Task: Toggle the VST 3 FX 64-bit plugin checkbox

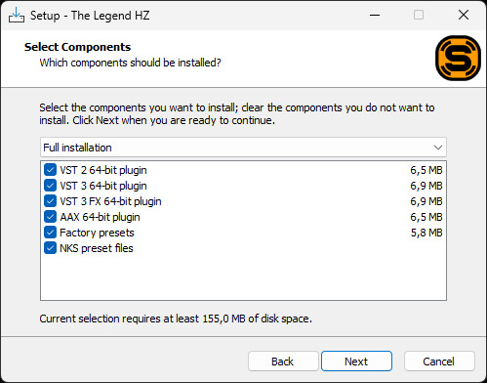Action: tap(50, 201)
